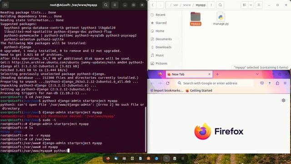Click 'myapp' segment in path bar

tap(201, 5)
